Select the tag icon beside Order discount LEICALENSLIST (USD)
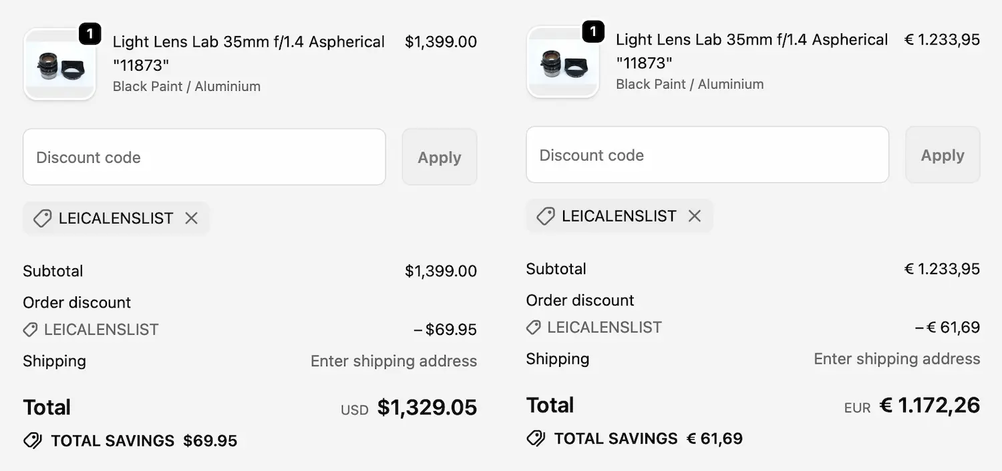This screenshot has width=1002, height=471. (x=29, y=329)
